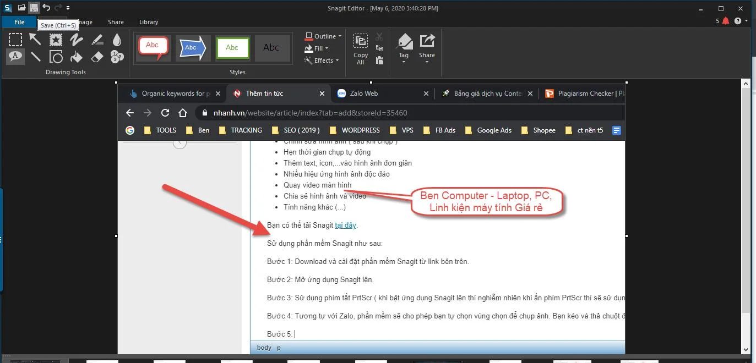756x363 pixels.
Task: Click the 'TRACKING' bookmark folder
Action: (241, 130)
